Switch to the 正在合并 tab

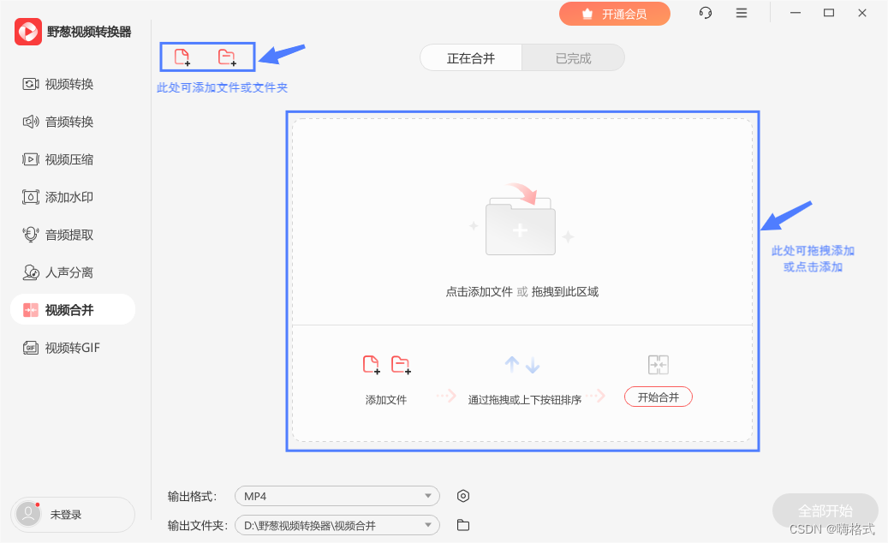[x=471, y=57]
